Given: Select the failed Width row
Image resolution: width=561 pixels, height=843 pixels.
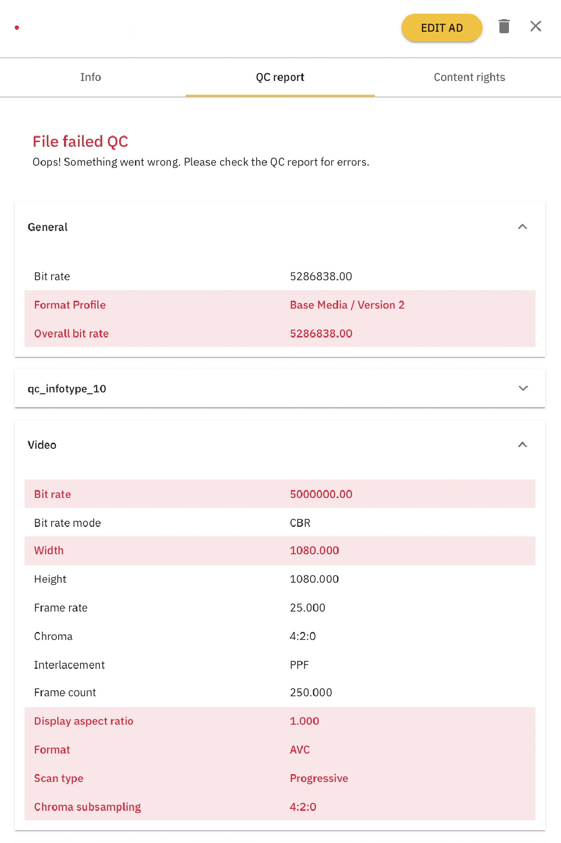Looking at the screenshot, I should pyautogui.click(x=280, y=550).
